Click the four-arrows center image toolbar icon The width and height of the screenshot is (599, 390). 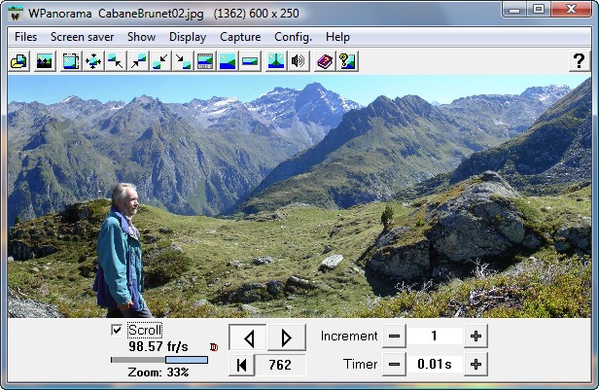pos(93,61)
